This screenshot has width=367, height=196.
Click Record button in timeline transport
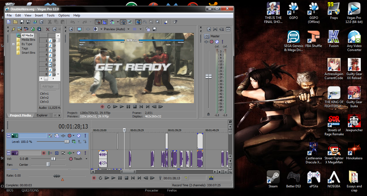tap(94, 178)
